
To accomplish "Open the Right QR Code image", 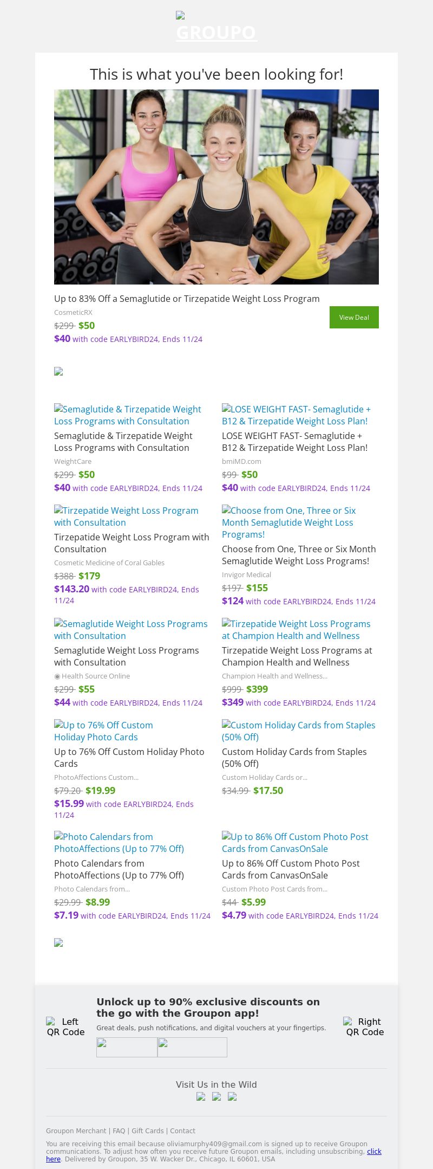I will tap(365, 1026).
